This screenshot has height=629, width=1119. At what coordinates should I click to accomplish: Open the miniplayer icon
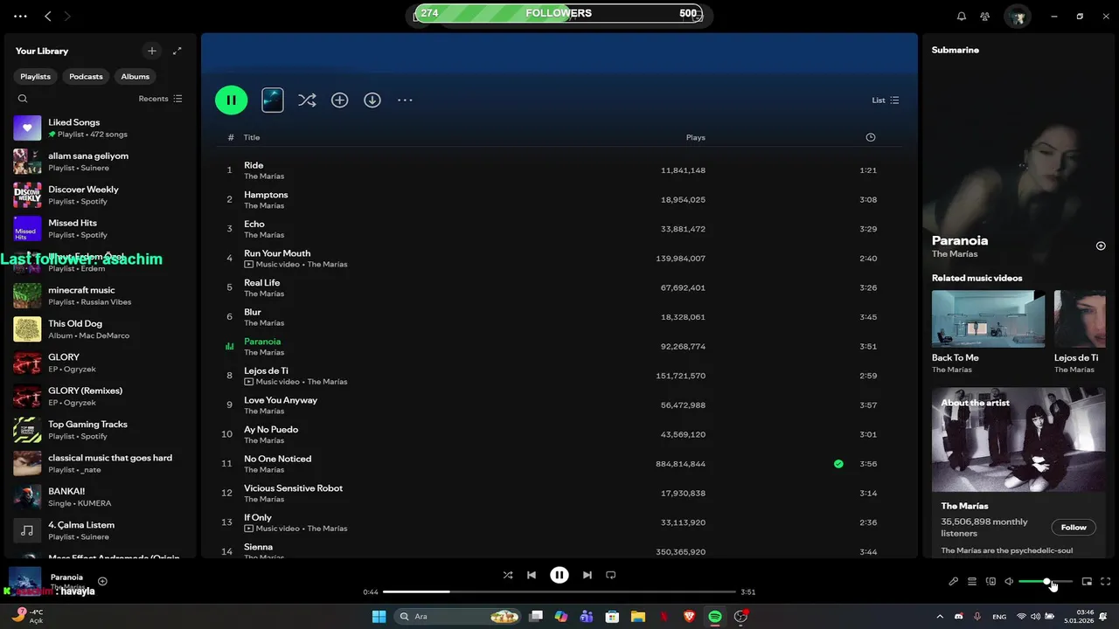tap(1087, 581)
